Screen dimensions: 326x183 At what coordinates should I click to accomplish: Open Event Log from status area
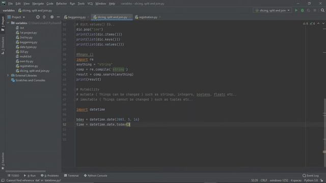[x=310, y=175]
